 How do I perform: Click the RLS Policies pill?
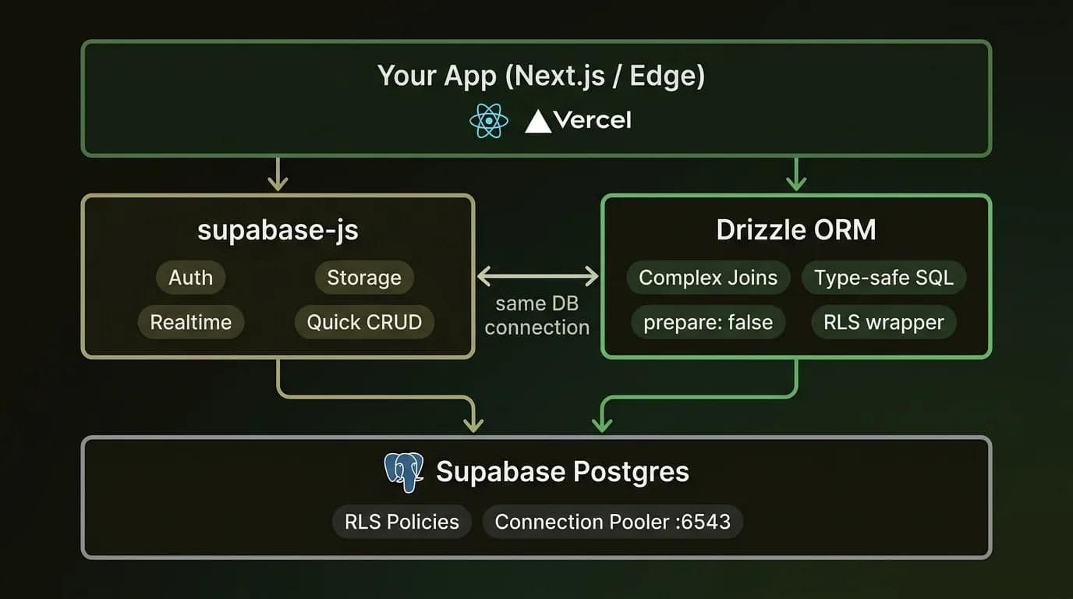coord(402,522)
